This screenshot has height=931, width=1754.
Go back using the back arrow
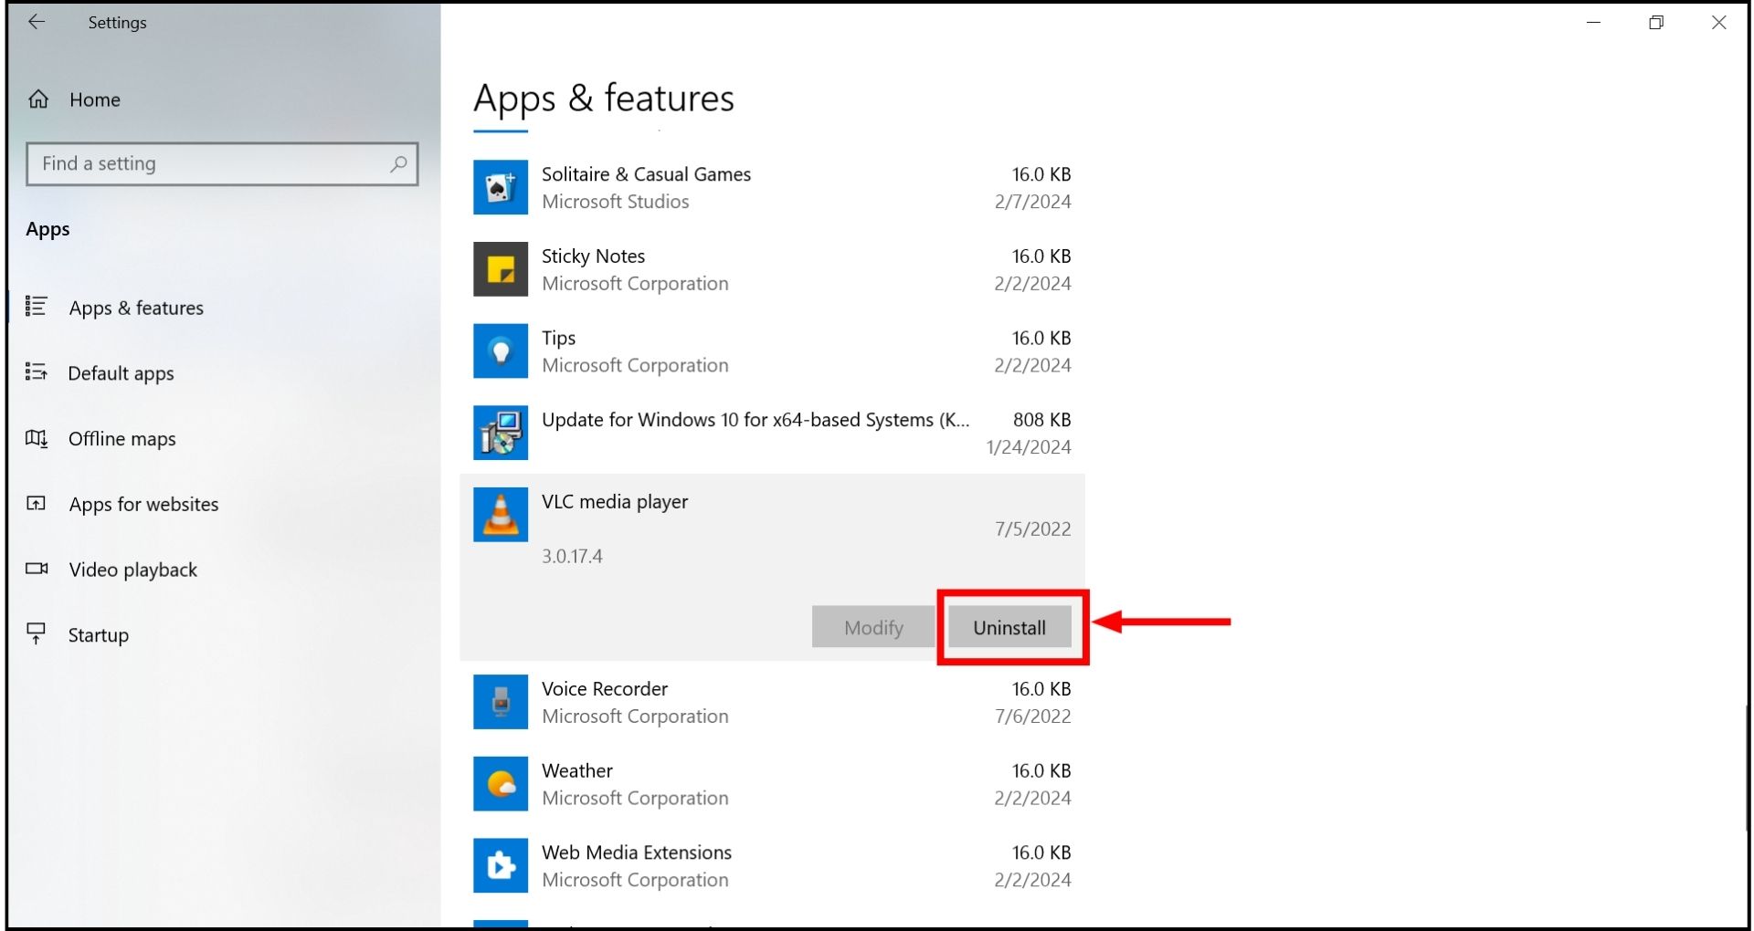tap(37, 22)
